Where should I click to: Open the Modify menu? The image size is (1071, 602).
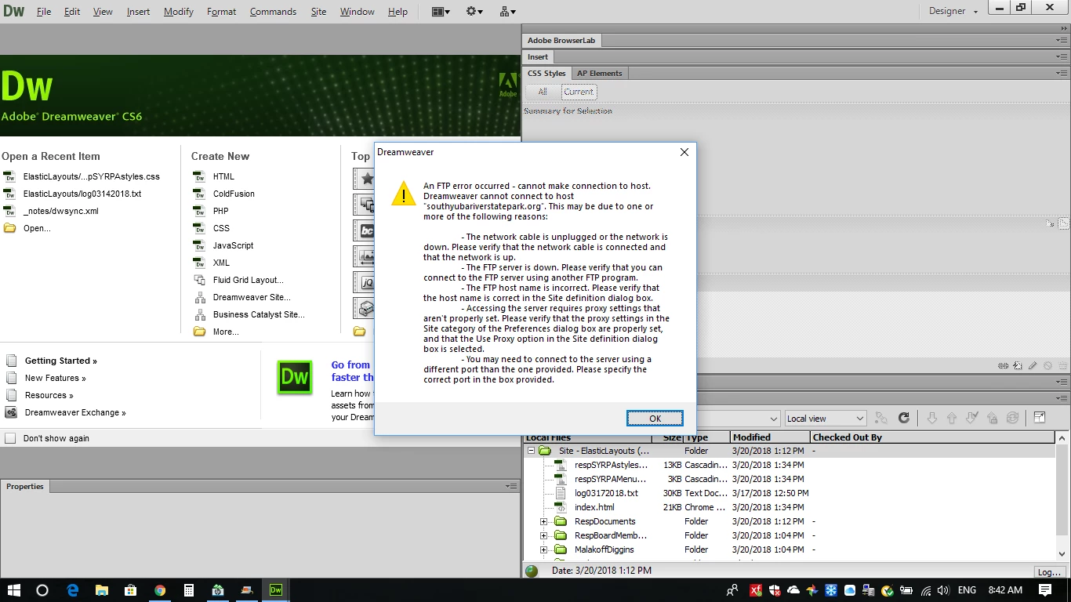tap(179, 12)
